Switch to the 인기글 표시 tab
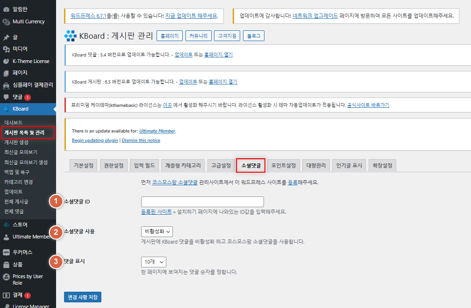This screenshot has width=471, height=308. [349, 166]
